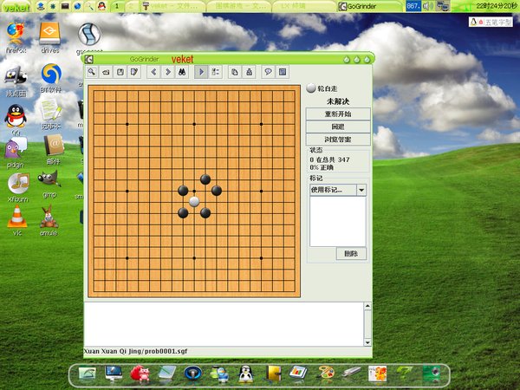520x390 pixels.
Task: Go to the next problem arrow
Action: [x=168, y=72]
